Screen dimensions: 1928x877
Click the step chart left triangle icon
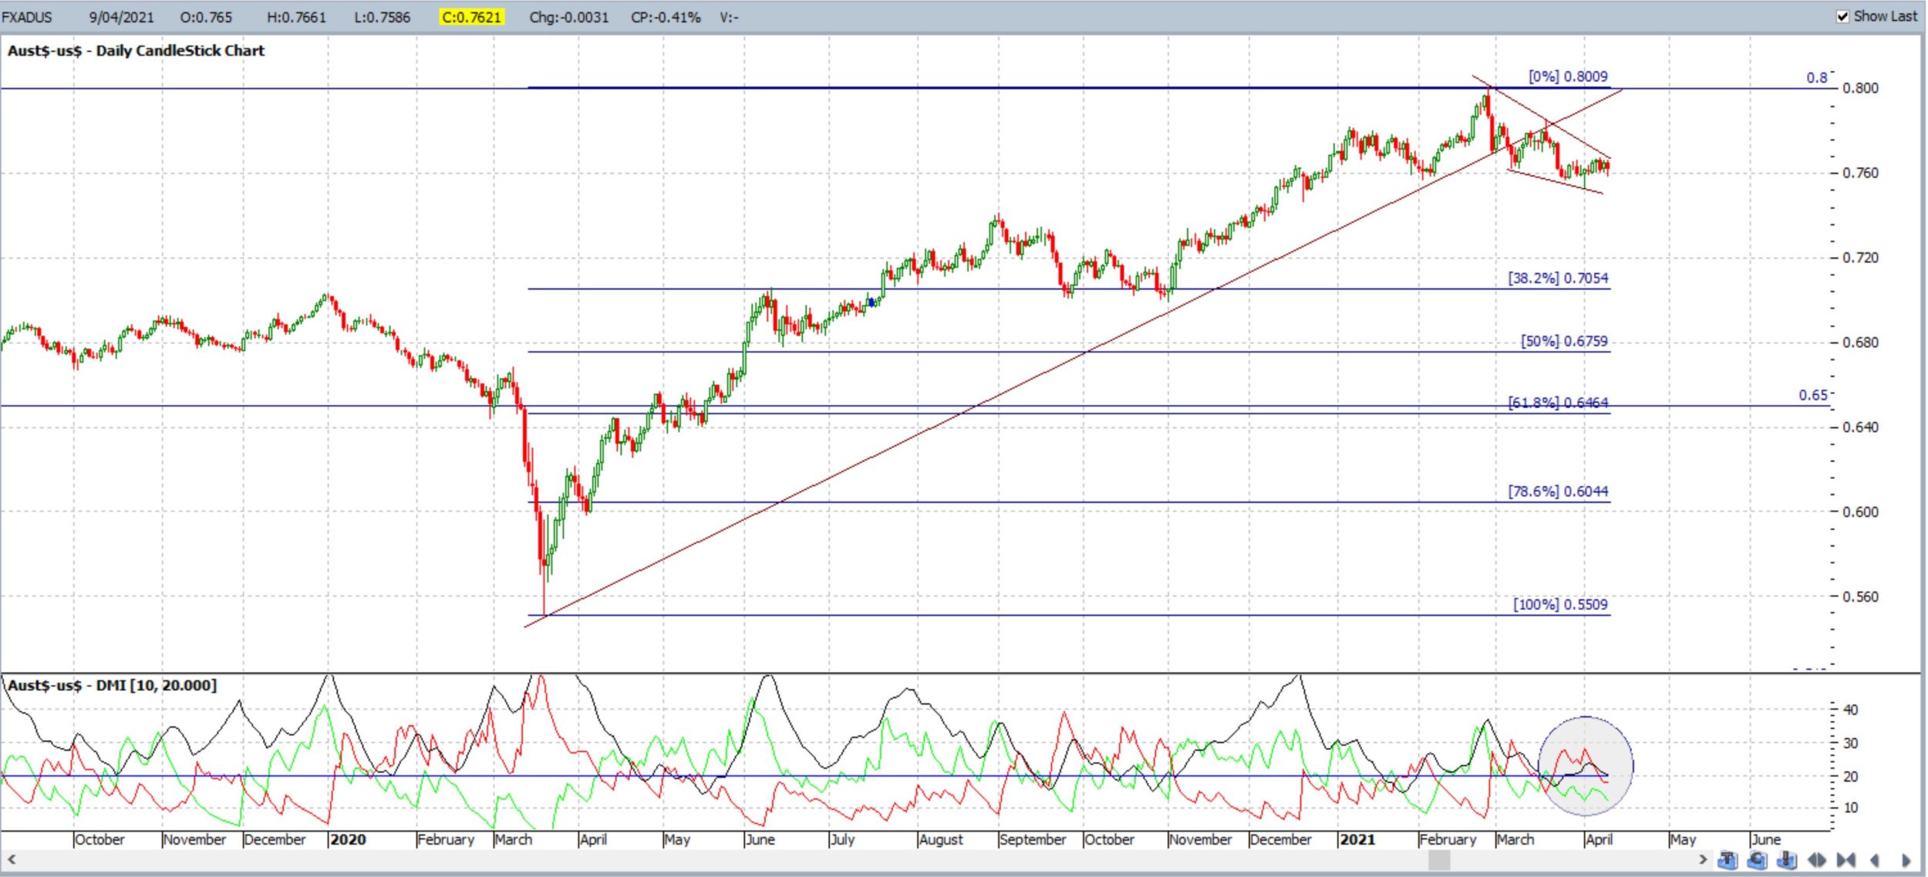click(1875, 860)
